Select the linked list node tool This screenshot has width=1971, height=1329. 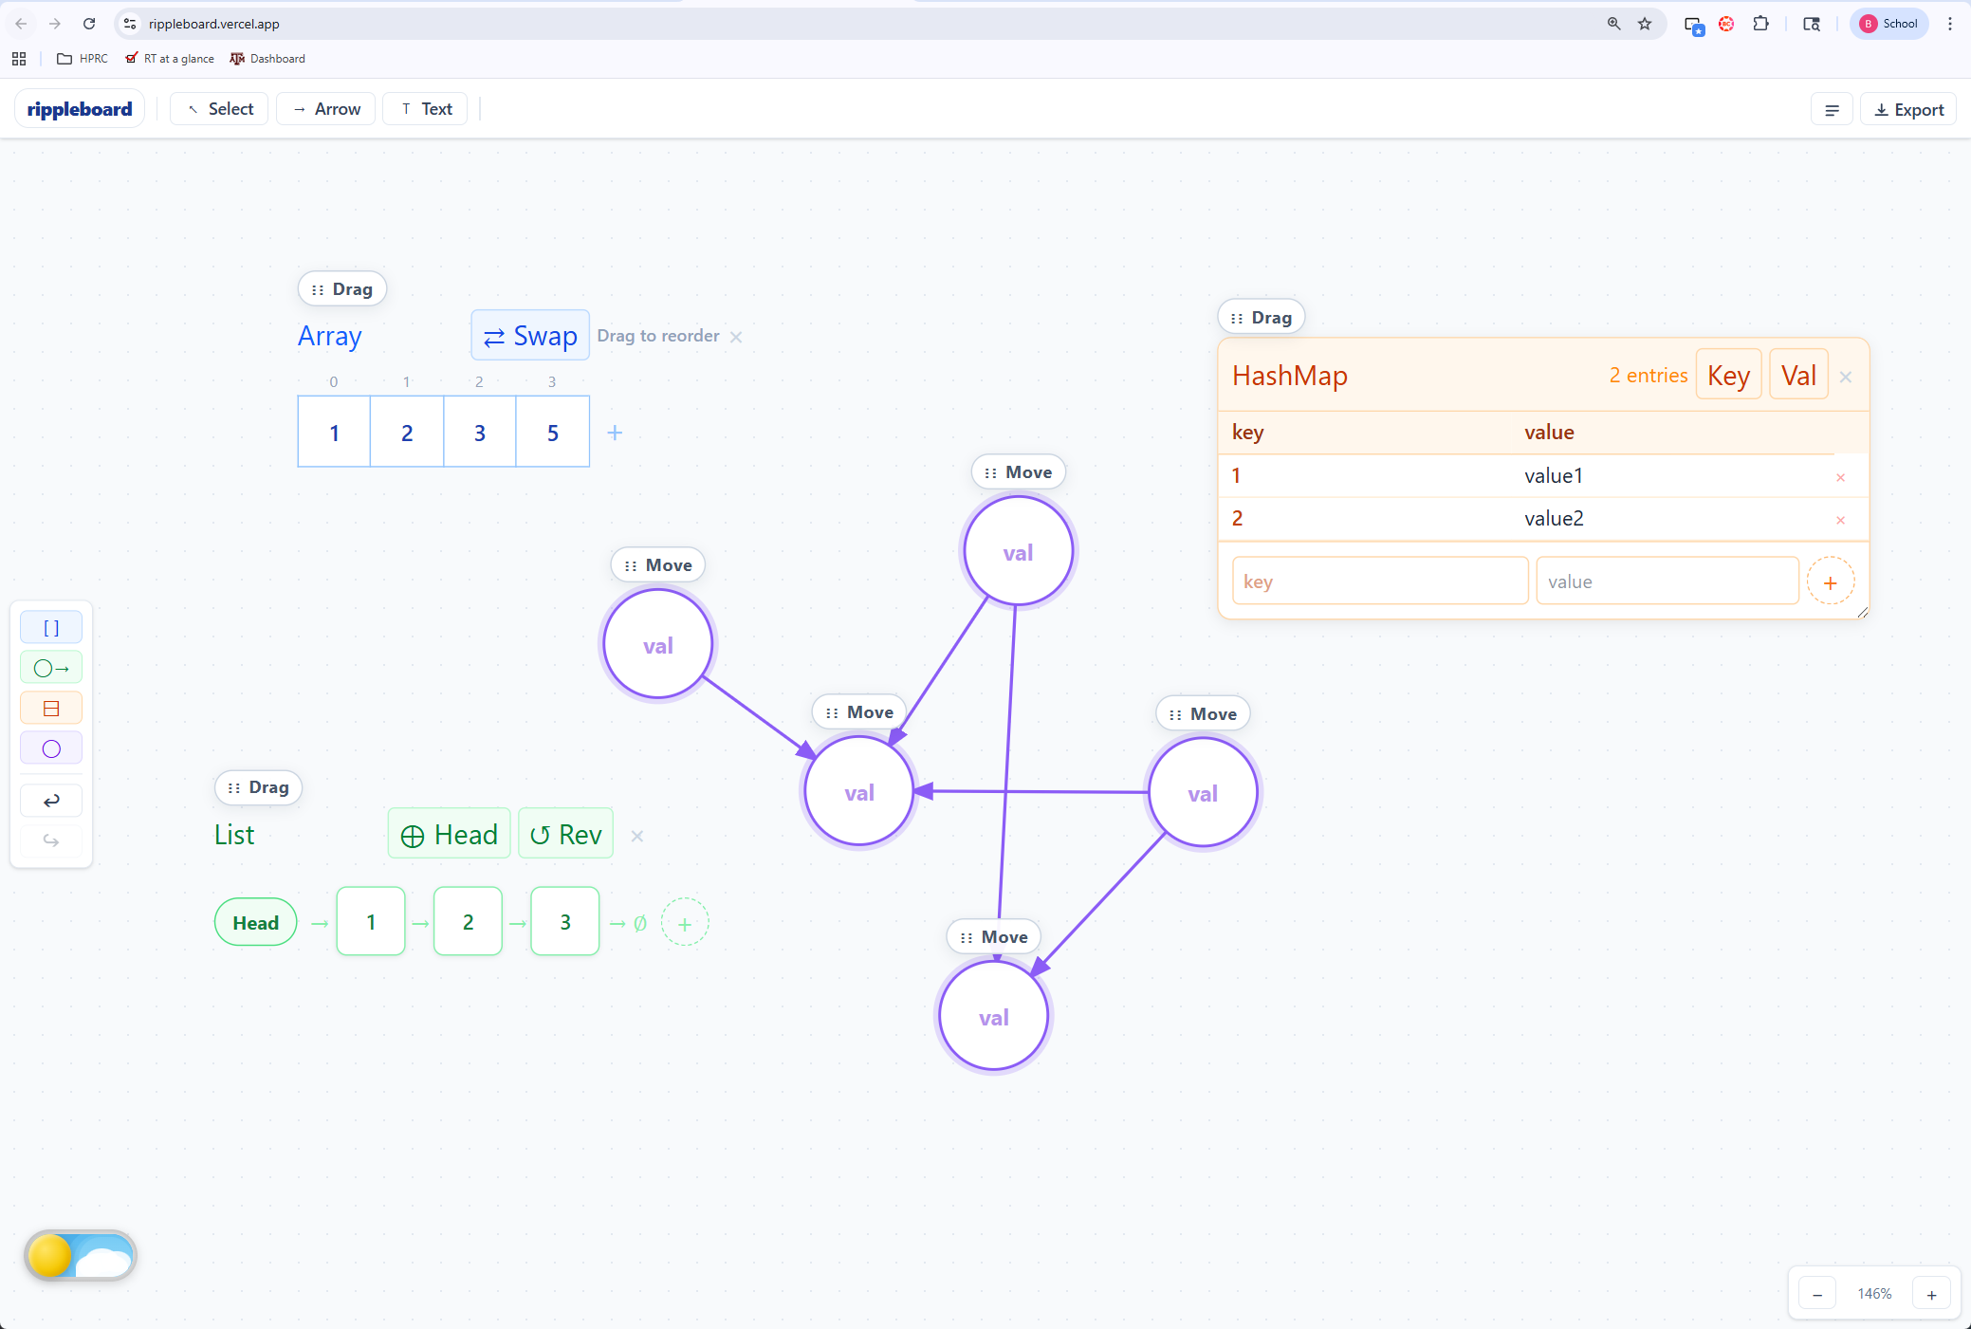pyautogui.click(x=51, y=669)
